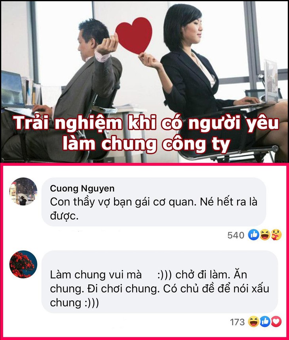Open Cuong Nguyen's profile picture

pos(23,191)
